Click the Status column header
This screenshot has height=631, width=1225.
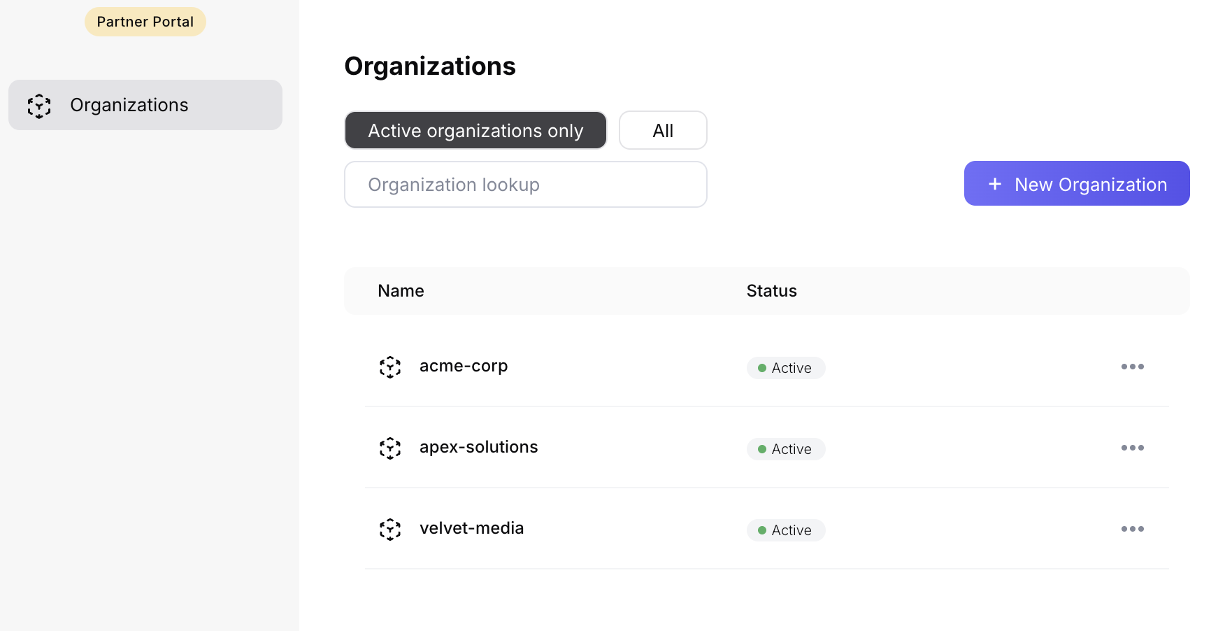coord(771,291)
